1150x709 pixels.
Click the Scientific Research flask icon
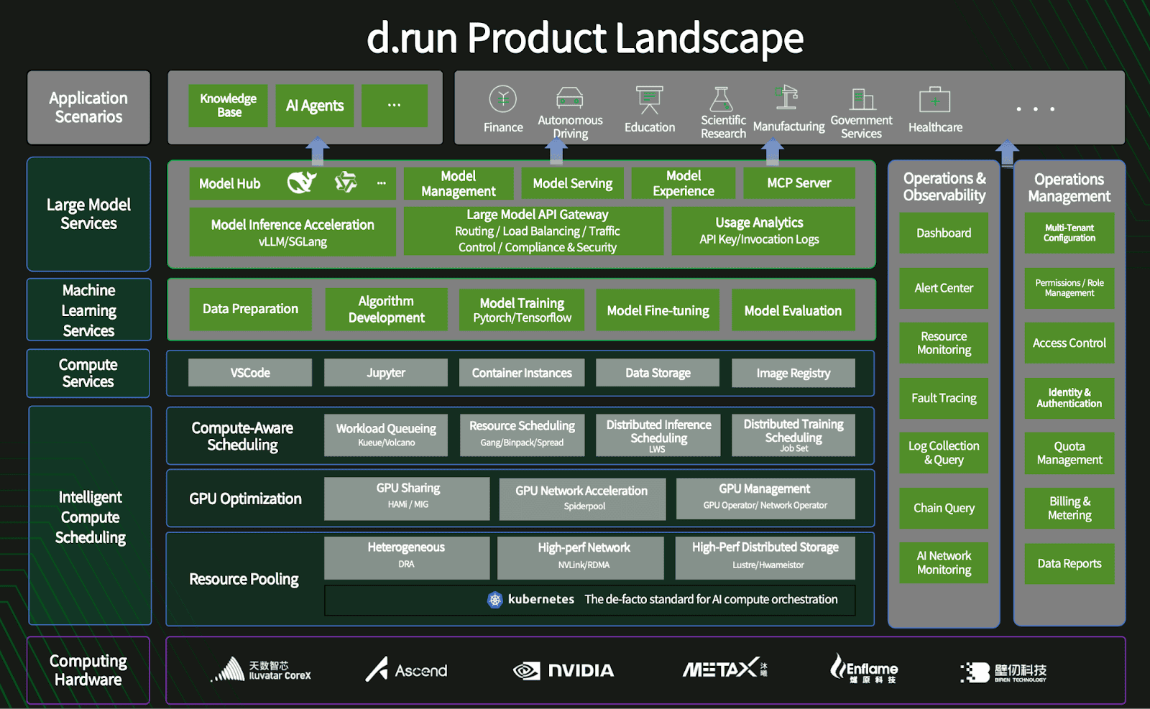(x=722, y=101)
